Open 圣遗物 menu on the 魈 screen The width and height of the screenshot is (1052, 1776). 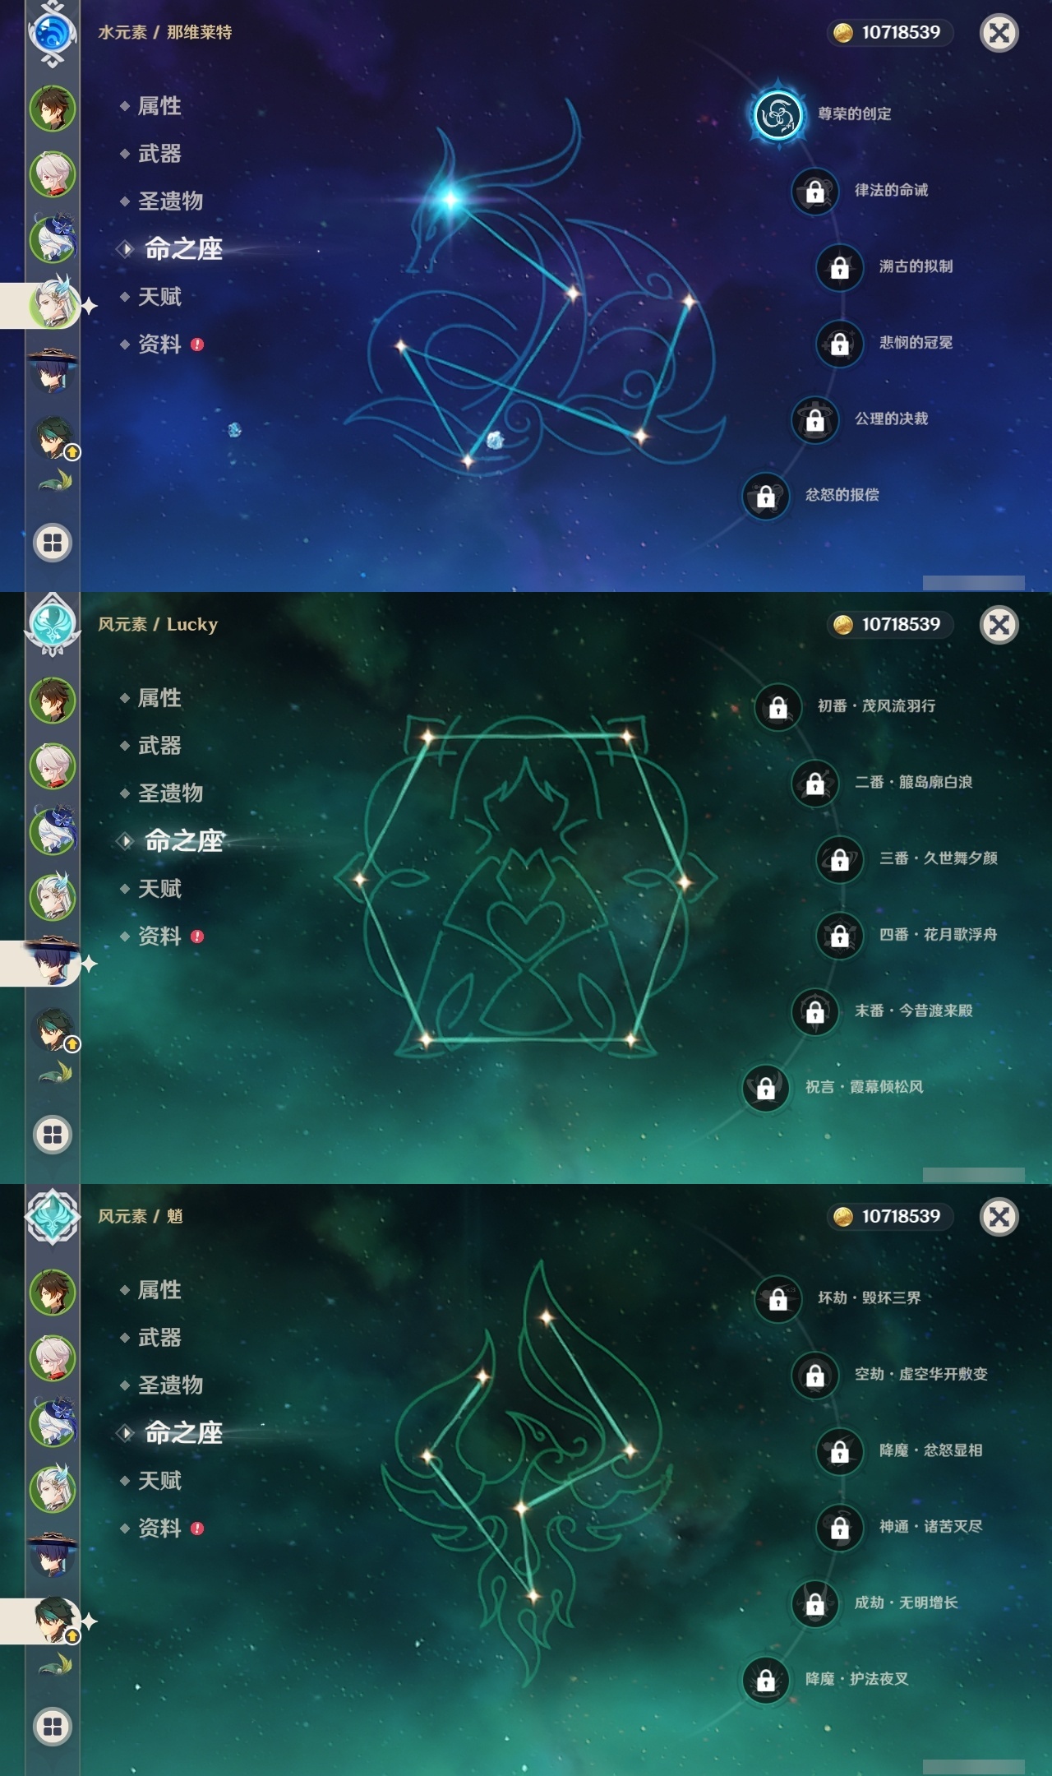click(170, 1385)
